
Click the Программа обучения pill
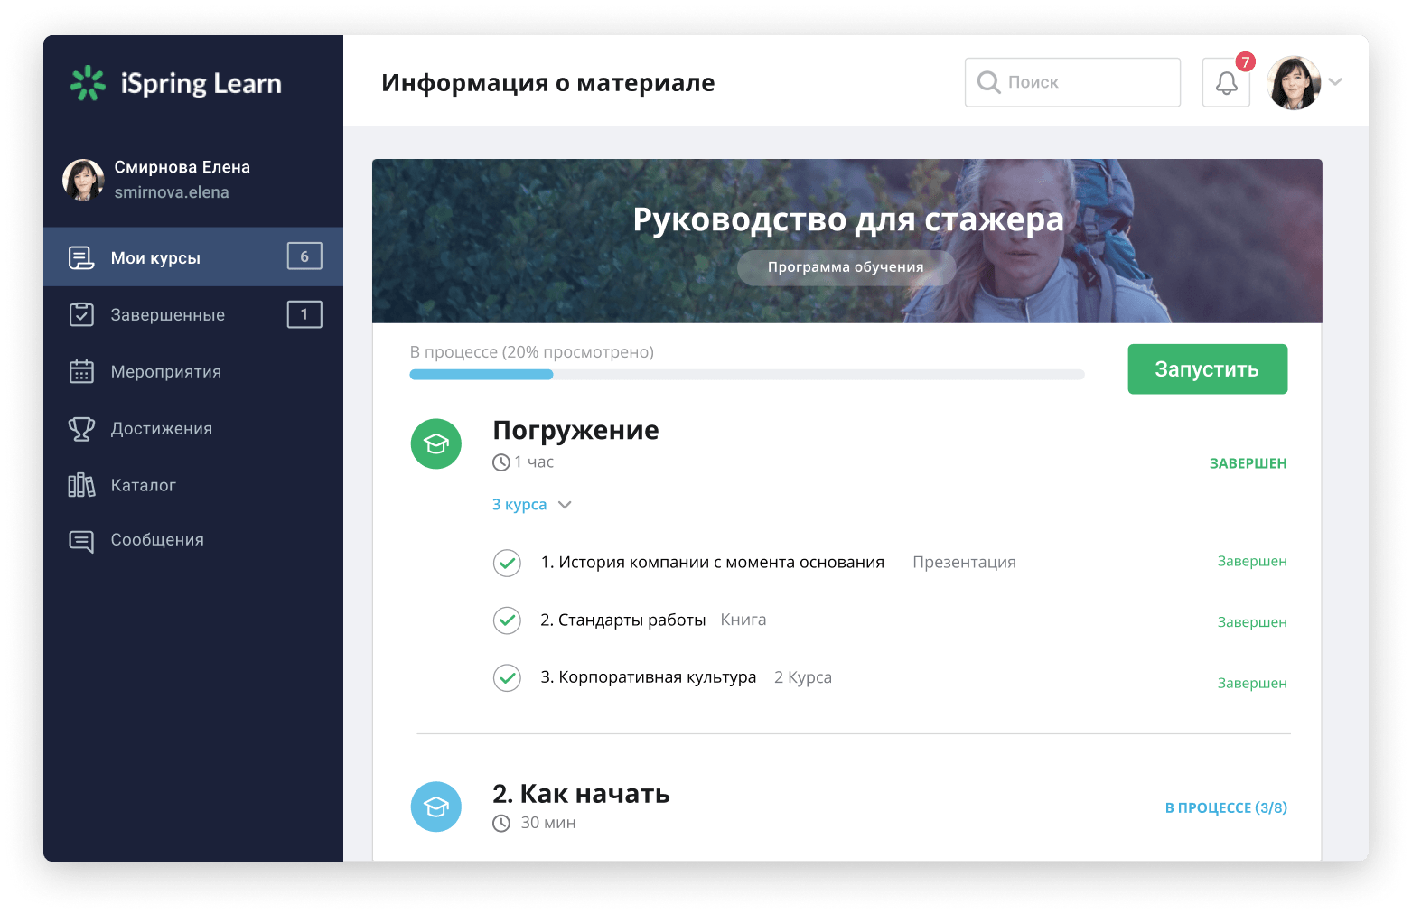[846, 267]
